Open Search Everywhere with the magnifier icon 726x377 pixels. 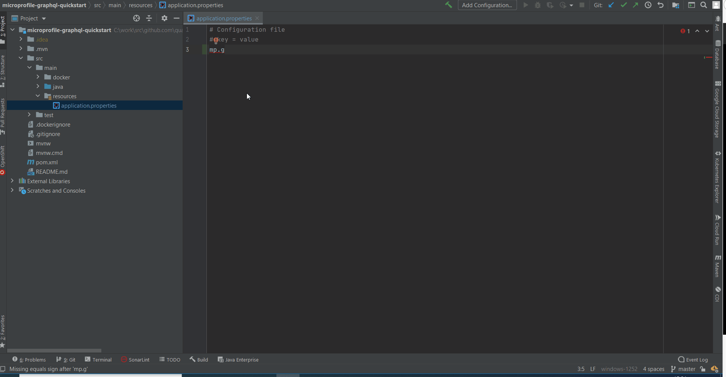tap(704, 5)
